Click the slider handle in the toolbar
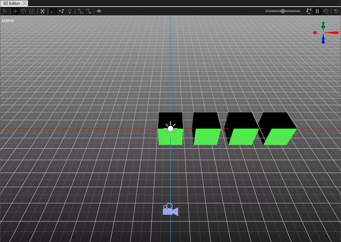341x242 pixels. [283, 11]
